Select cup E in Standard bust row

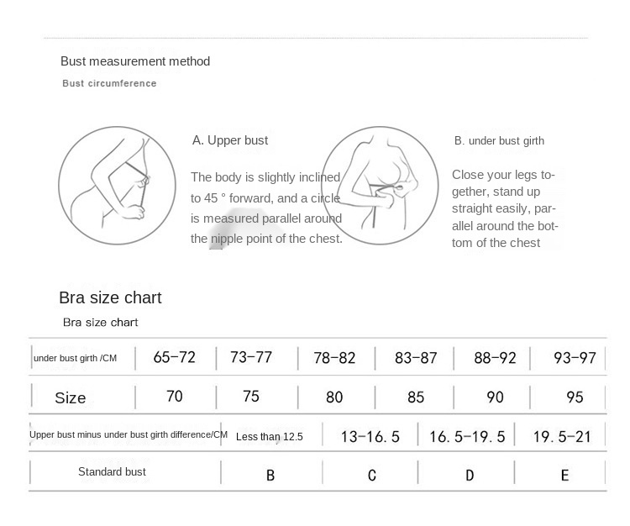[x=564, y=476]
